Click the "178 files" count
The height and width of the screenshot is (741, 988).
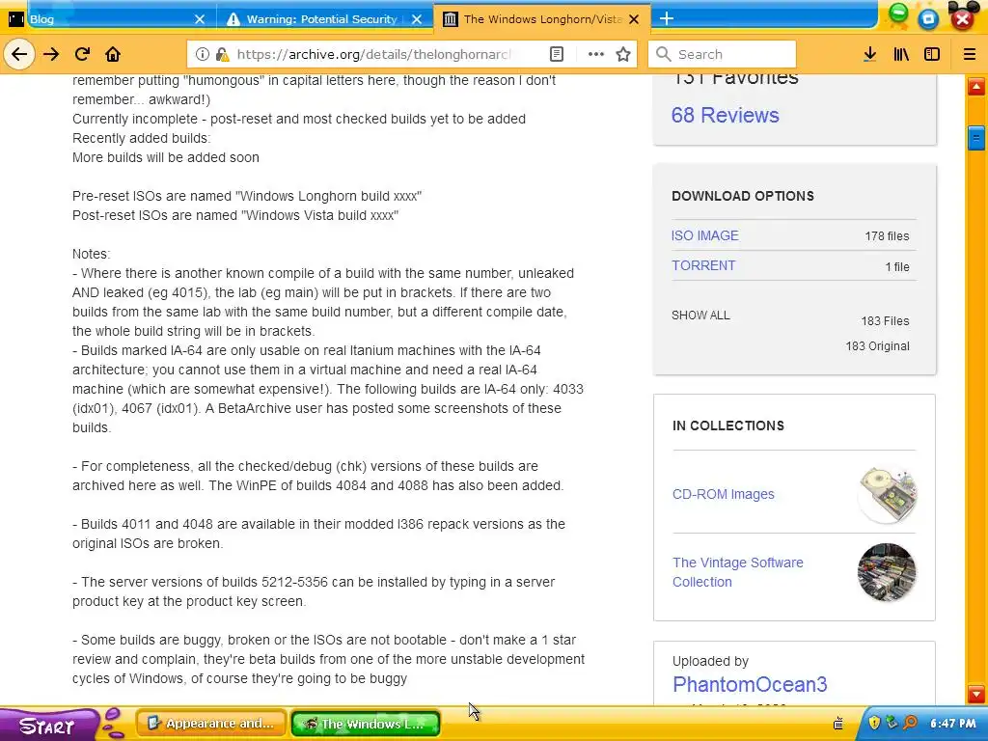(x=887, y=236)
